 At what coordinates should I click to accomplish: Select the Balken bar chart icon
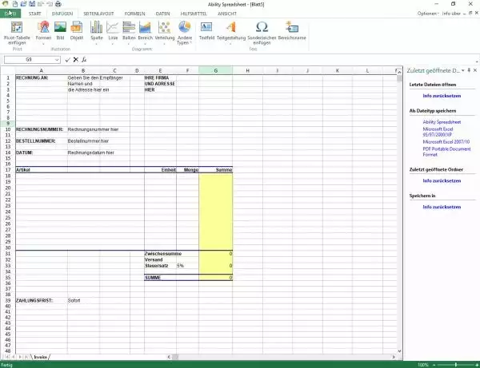129,31
